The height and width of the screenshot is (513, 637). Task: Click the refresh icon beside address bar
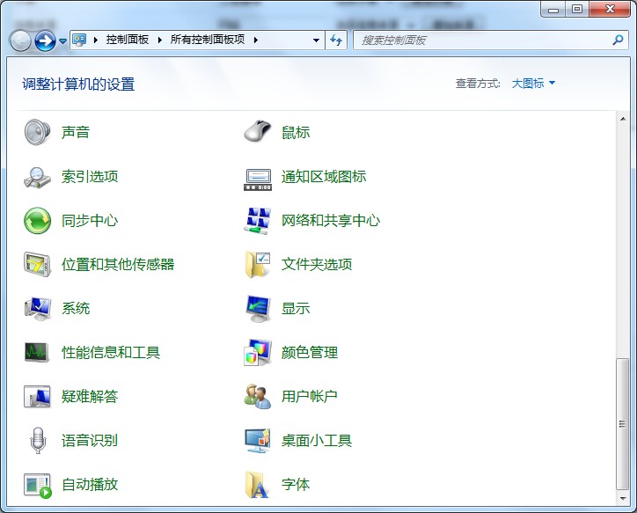click(336, 40)
